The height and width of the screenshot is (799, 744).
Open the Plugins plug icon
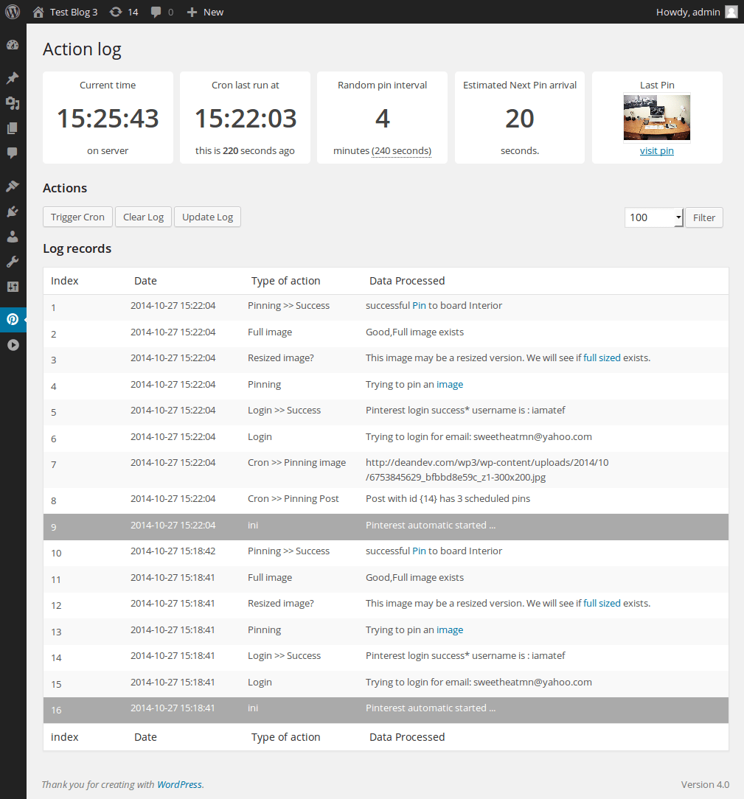(13, 211)
